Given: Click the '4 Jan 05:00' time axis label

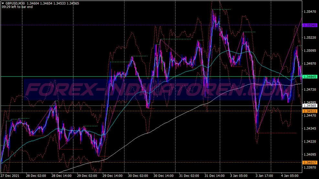Looking at the screenshot, I should (x=290, y=176).
